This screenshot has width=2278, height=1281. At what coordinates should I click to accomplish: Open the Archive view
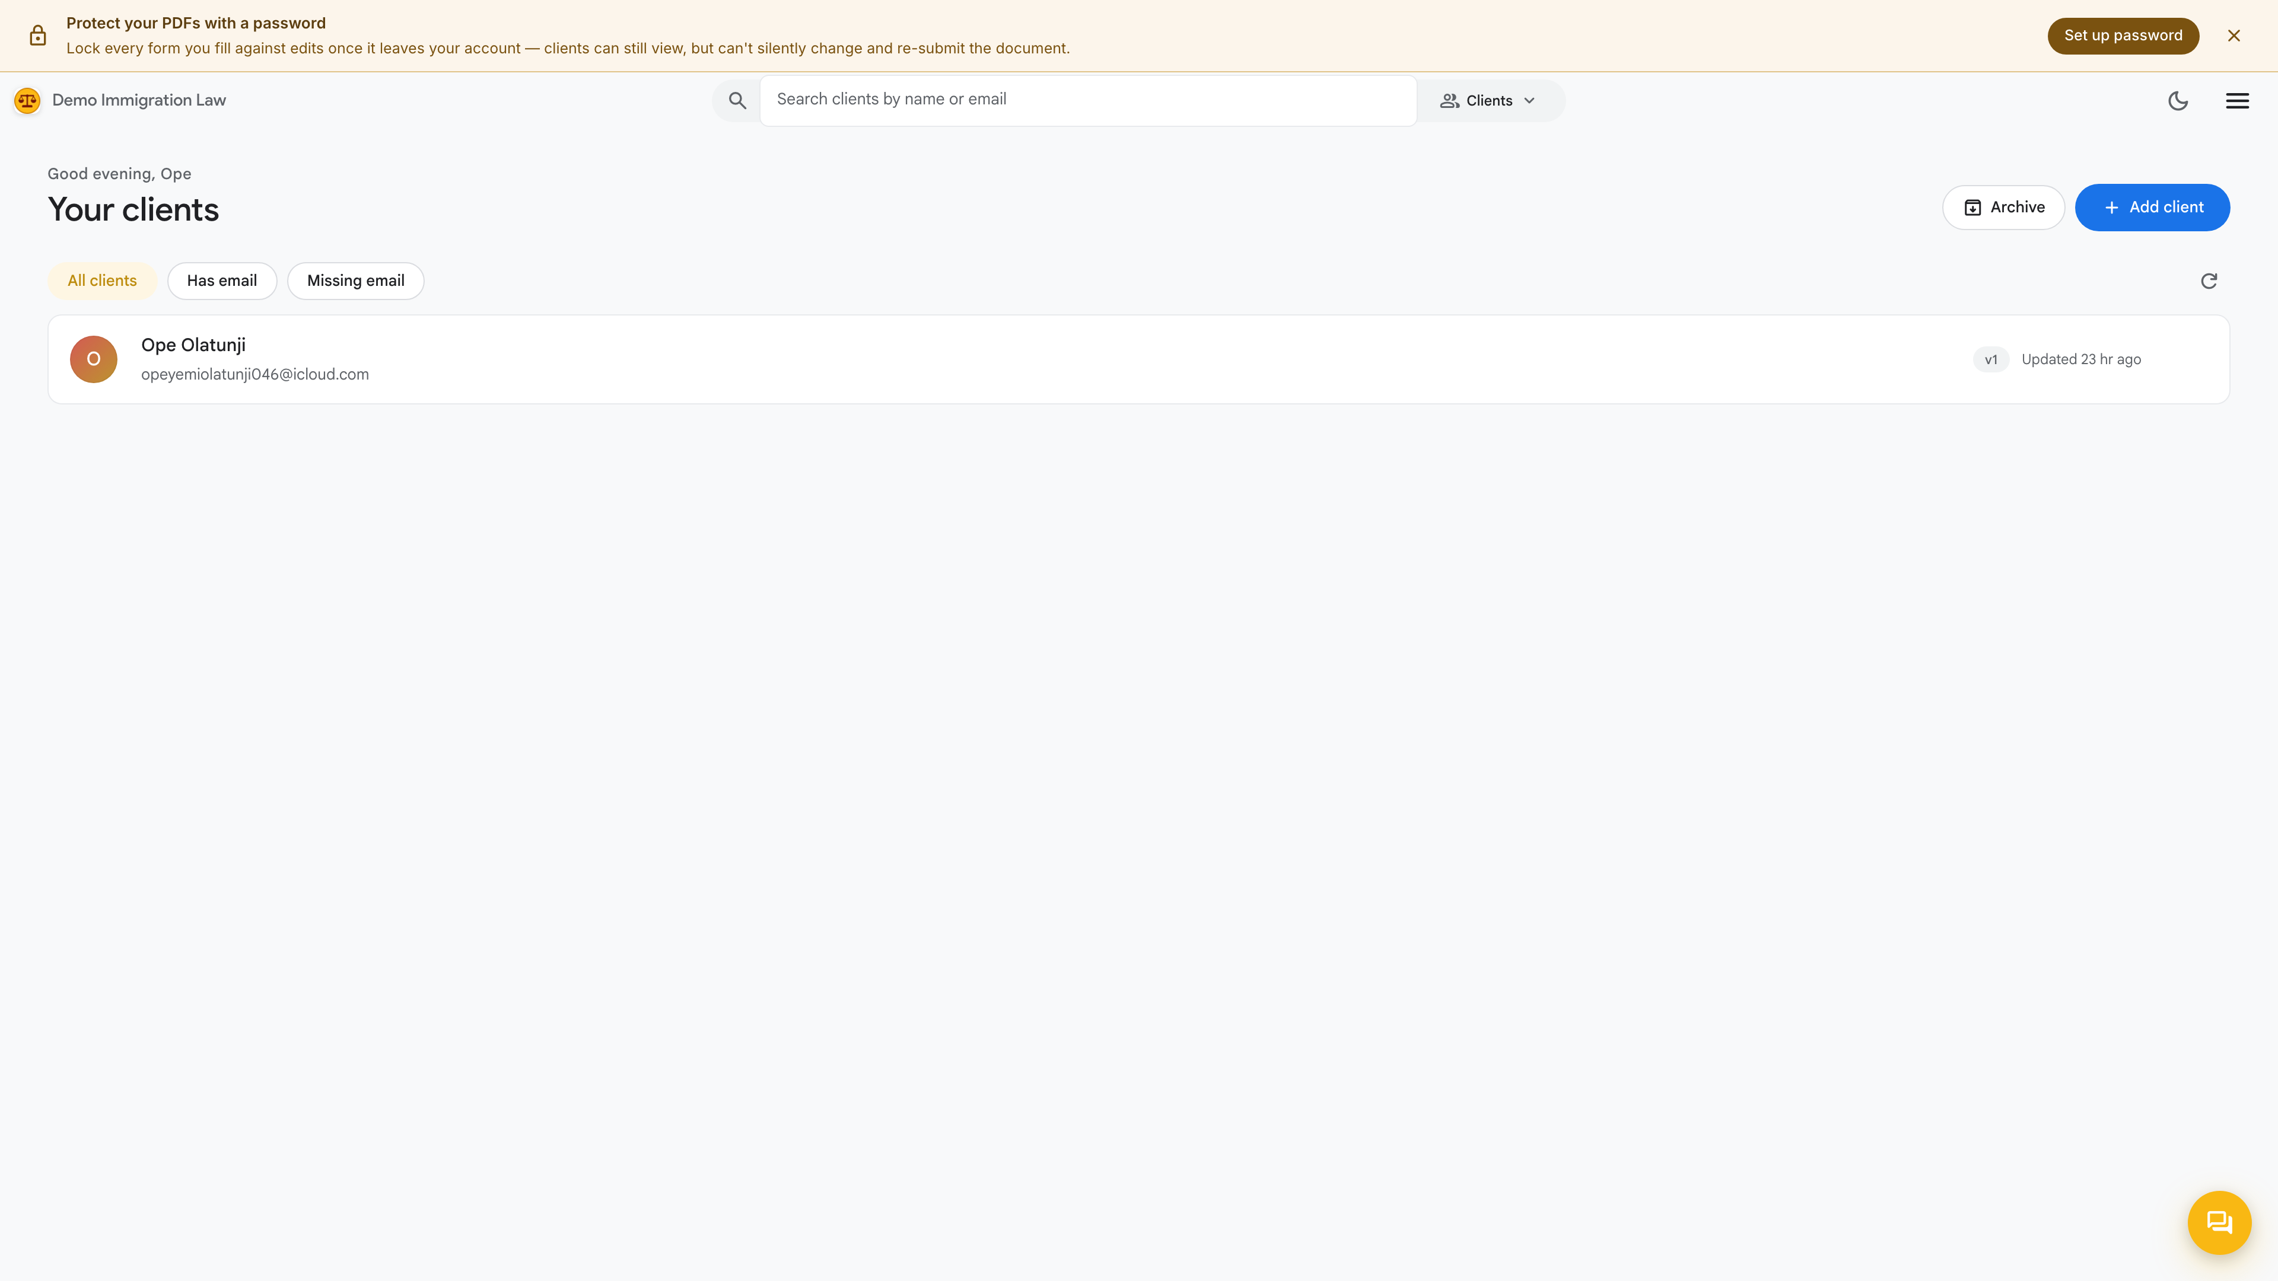click(2003, 207)
